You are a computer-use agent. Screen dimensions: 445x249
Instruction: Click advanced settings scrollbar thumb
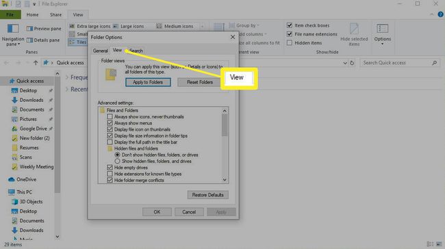pos(225,126)
